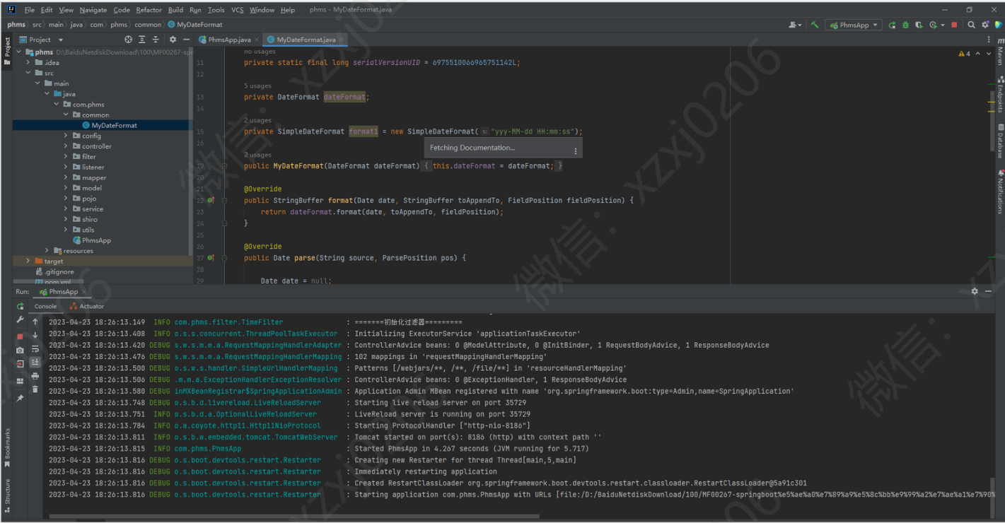
Task: Click the Exit icon in Run panel
Action: tap(20, 364)
